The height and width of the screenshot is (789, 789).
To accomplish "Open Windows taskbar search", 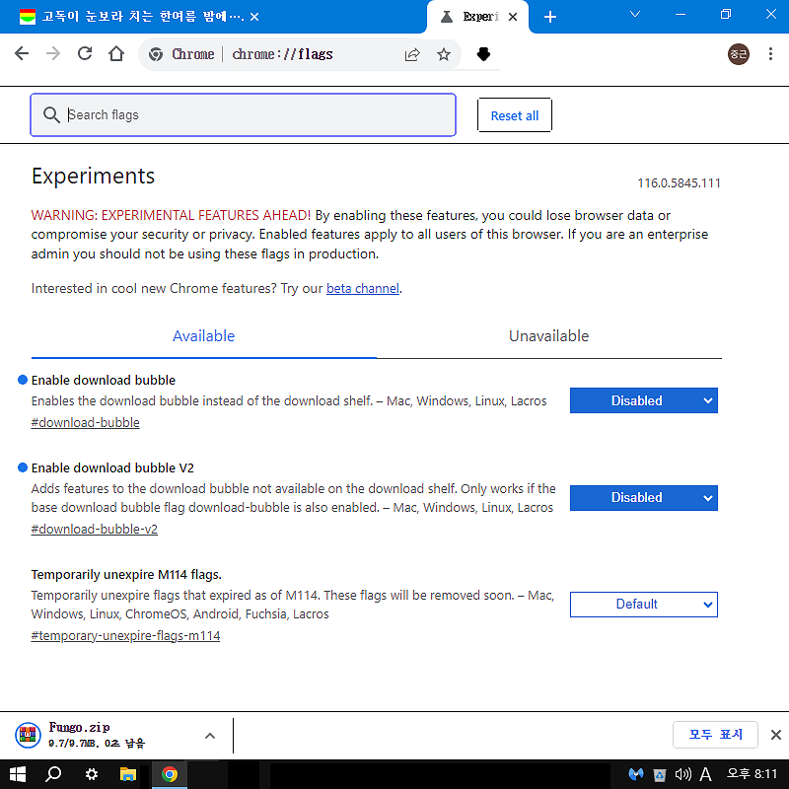I will (x=53, y=774).
